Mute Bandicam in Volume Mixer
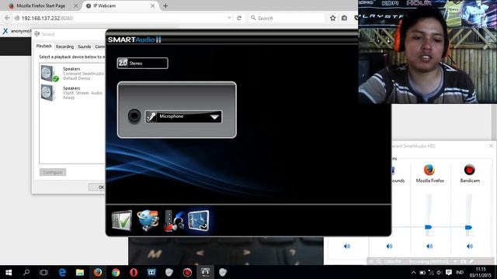Image resolution: width=497 pixels, height=279 pixels. pyautogui.click(x=469, y=246)
